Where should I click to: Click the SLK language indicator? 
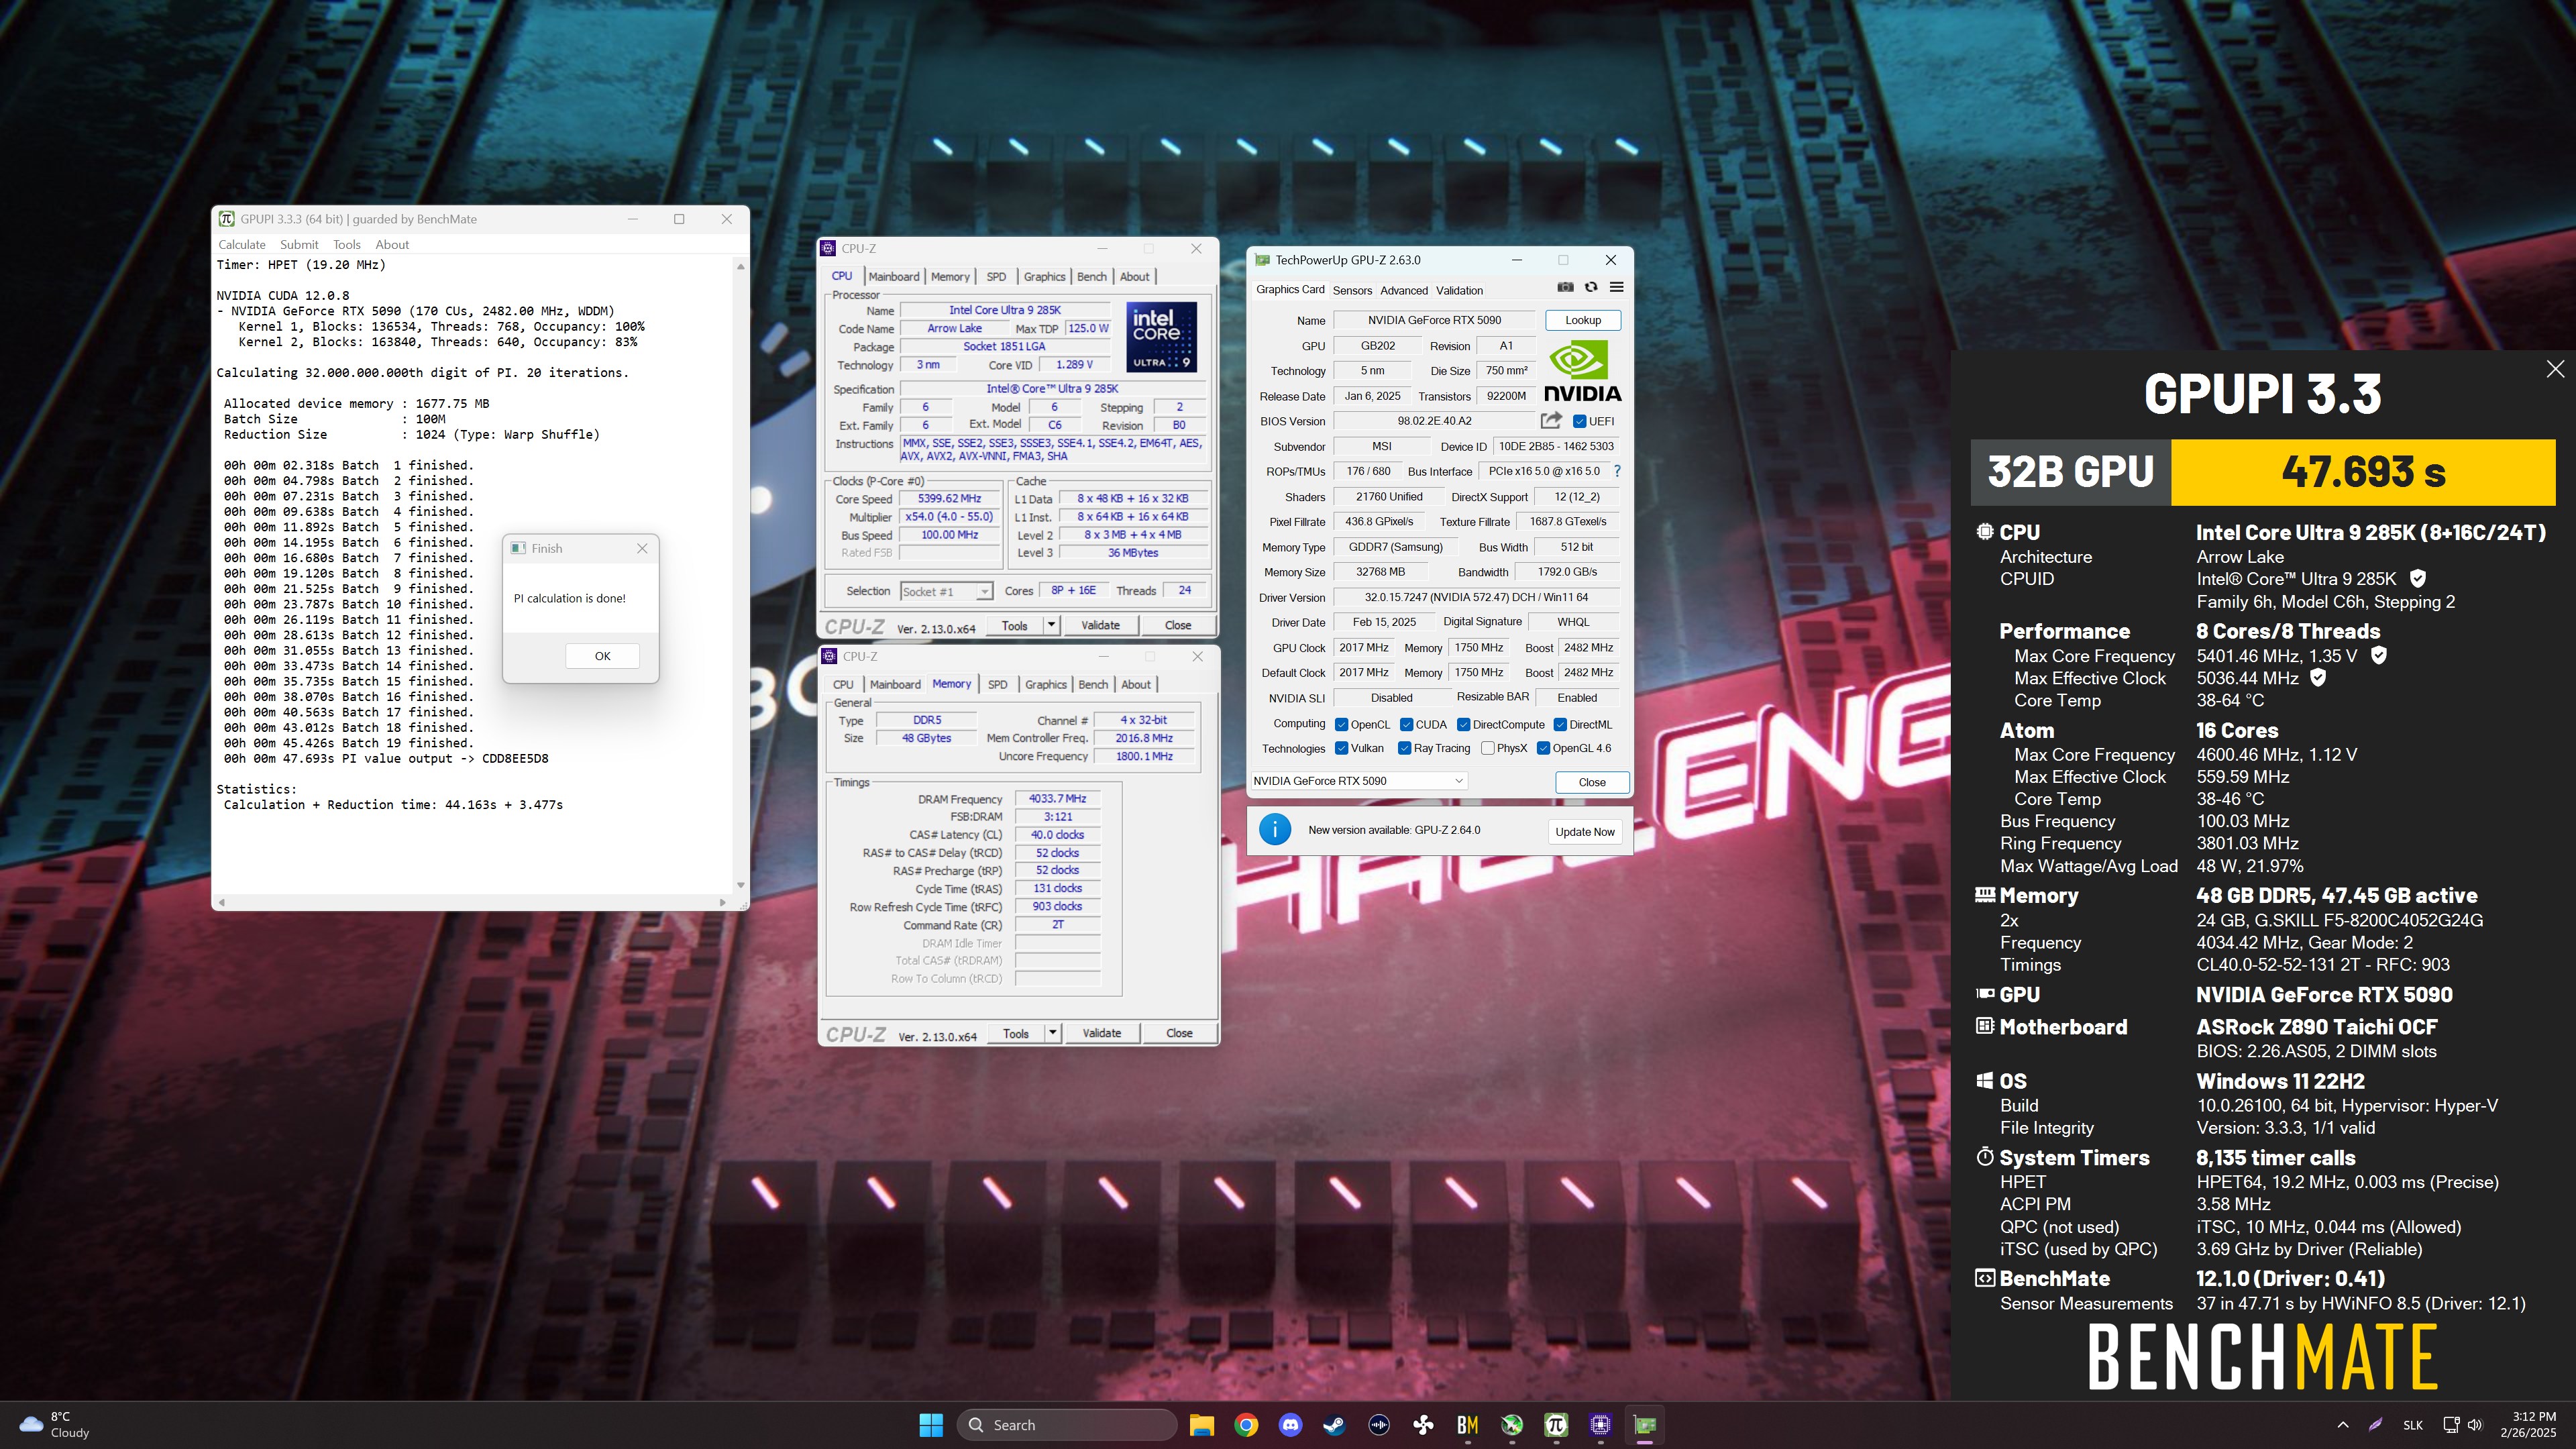2413,1425
